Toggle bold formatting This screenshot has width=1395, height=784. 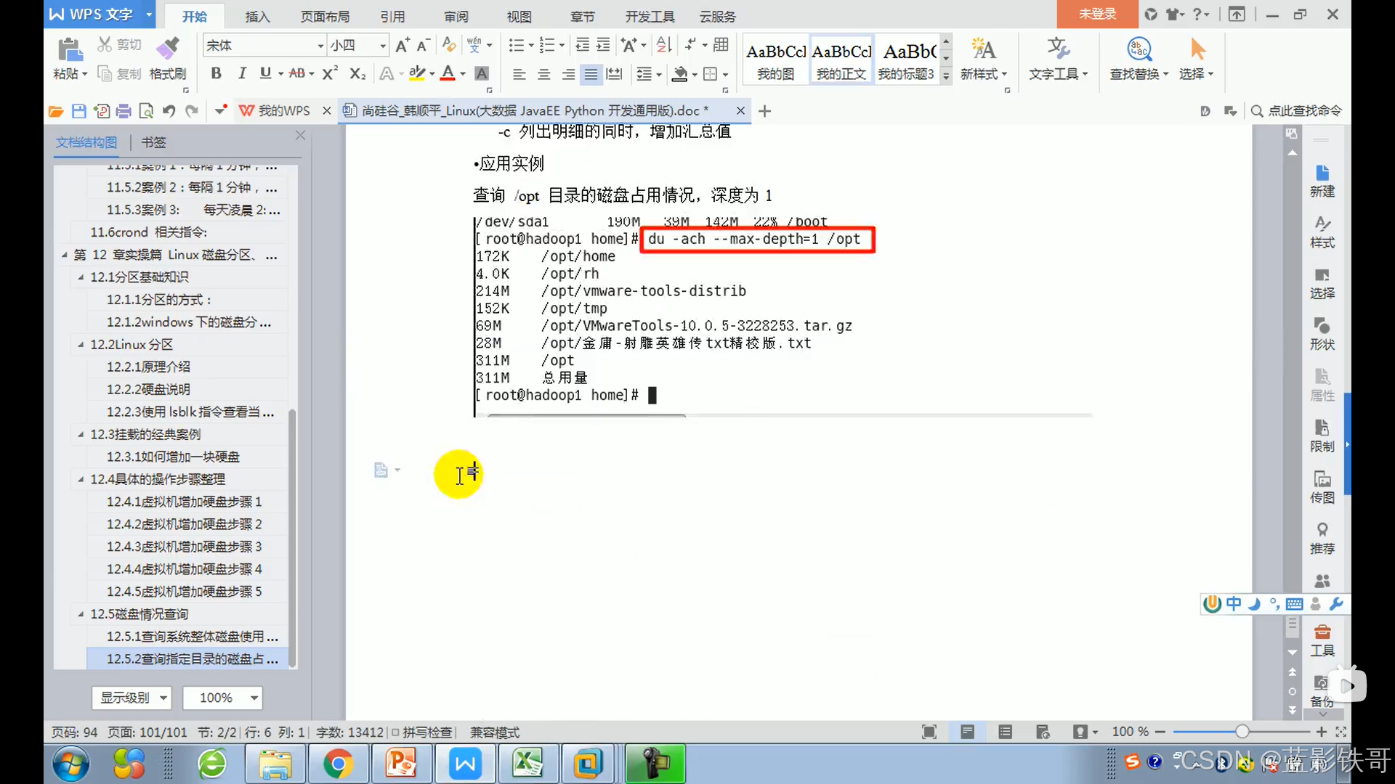tap(216, 73)
